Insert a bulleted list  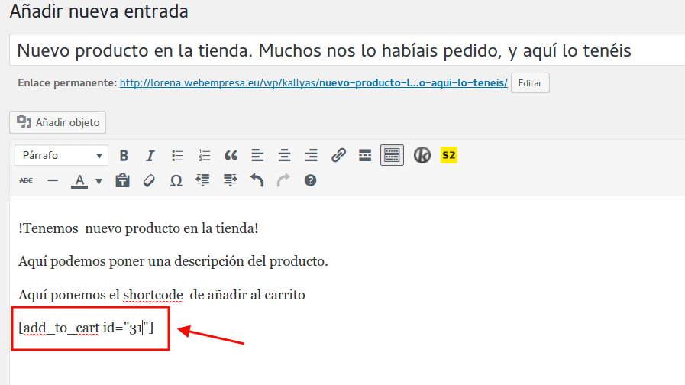[177, 156]
